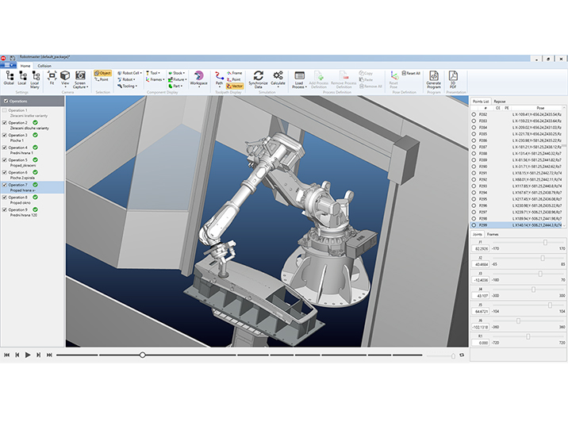Uncheck Operation 3 checkbox

[5, 135]
